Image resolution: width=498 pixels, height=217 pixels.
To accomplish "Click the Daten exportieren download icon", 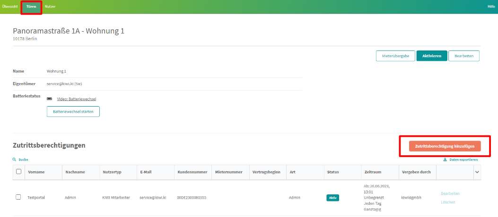I will [445, 160].
